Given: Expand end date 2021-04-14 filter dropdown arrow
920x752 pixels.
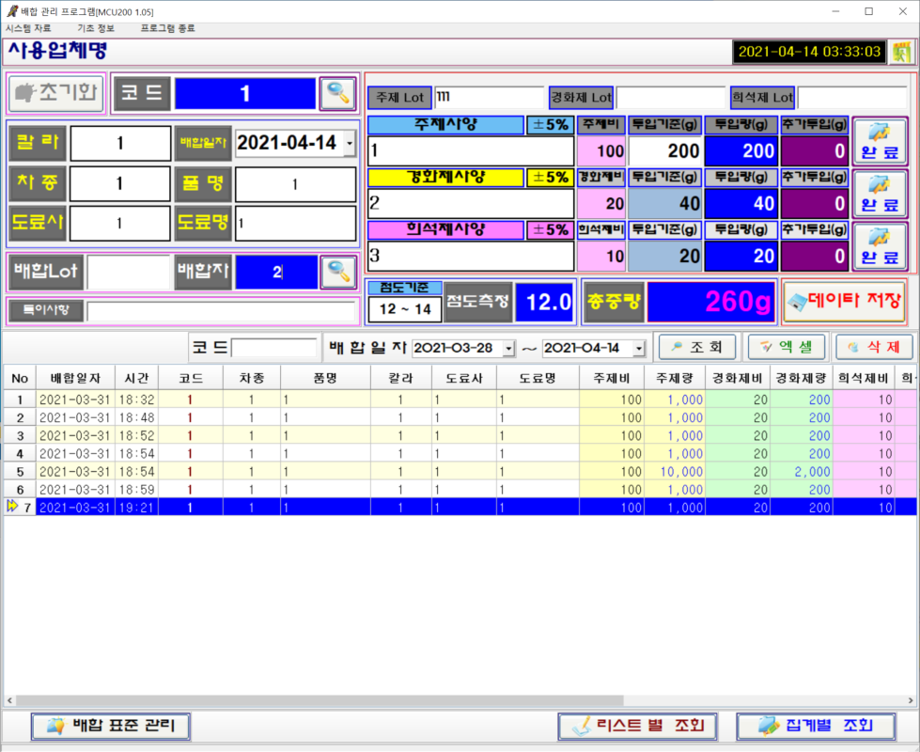Looking at the screenshot, I should pyautogui.click(x=639, y=348).
